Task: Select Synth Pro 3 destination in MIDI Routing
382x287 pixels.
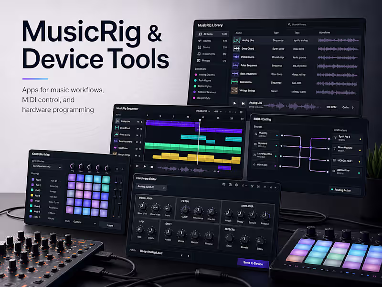Action: click(348, 138)
